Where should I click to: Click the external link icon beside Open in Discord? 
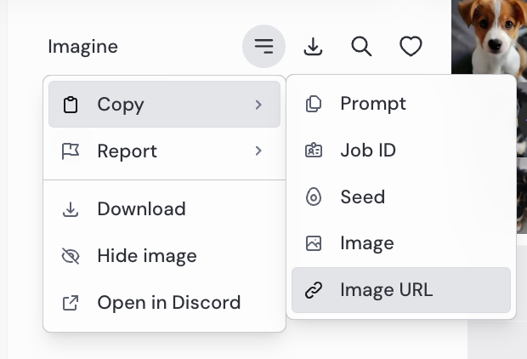pyautogui.click(x=71, y=303)
